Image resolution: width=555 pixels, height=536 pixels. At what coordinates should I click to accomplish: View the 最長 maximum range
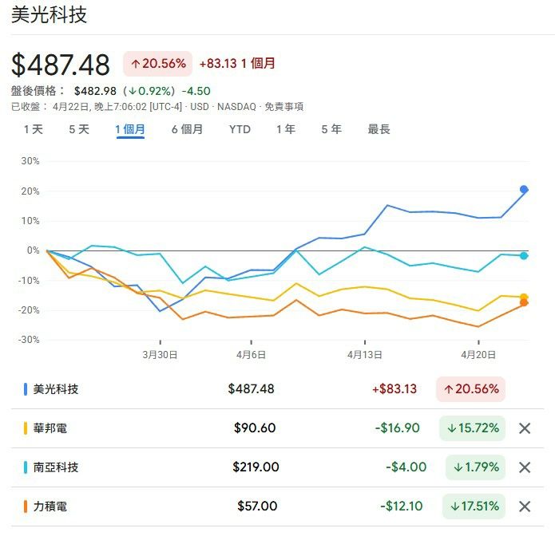pyautogui.click(x=379, y=129)
